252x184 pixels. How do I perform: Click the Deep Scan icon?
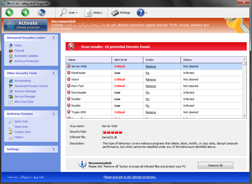10,127
